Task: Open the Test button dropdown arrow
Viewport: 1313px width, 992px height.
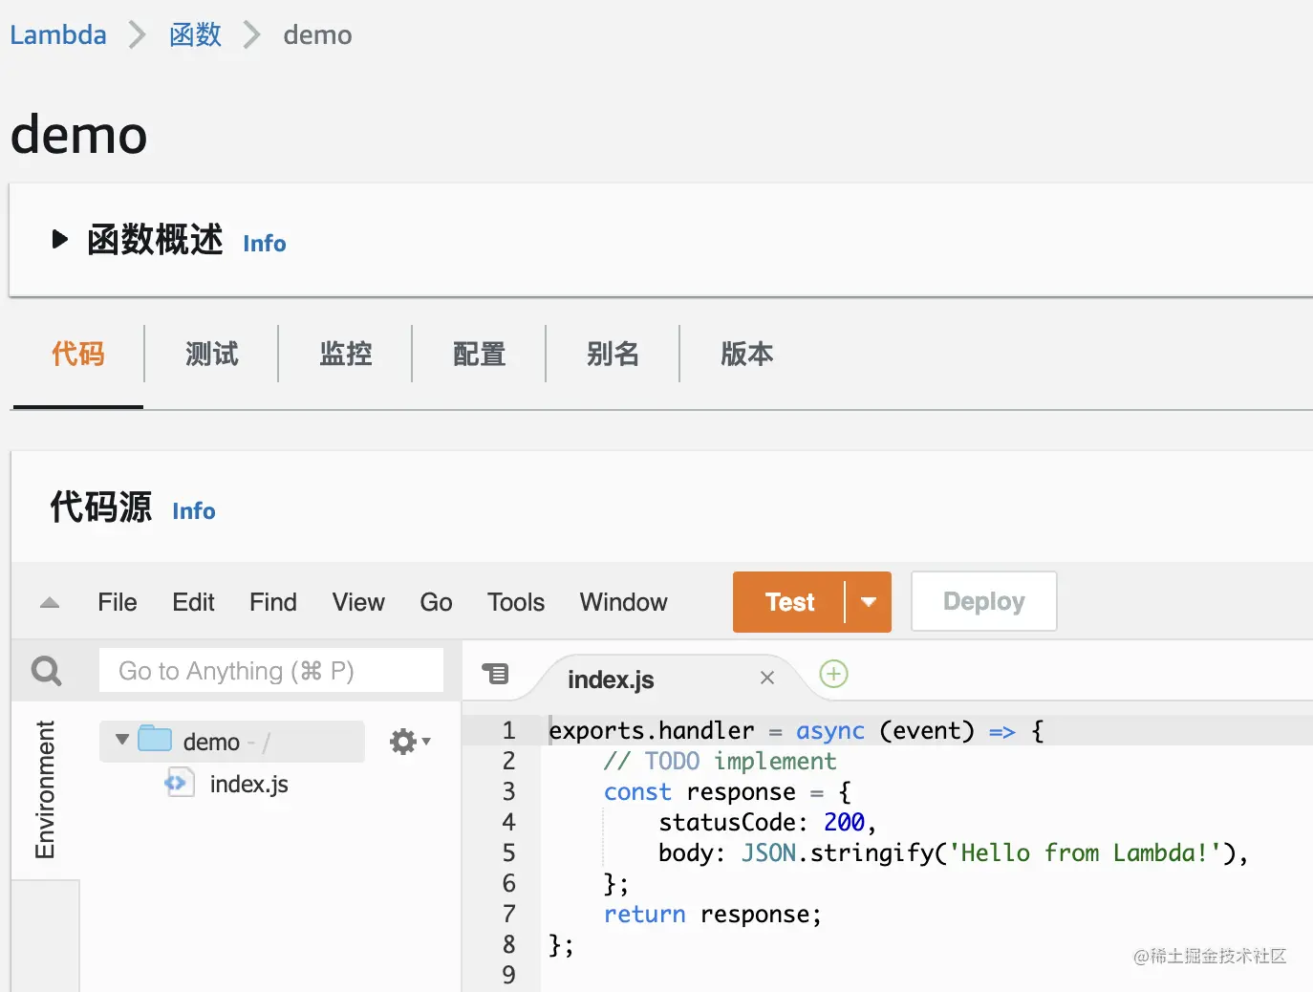Action: pyautogui.click(x=868, y=602)
